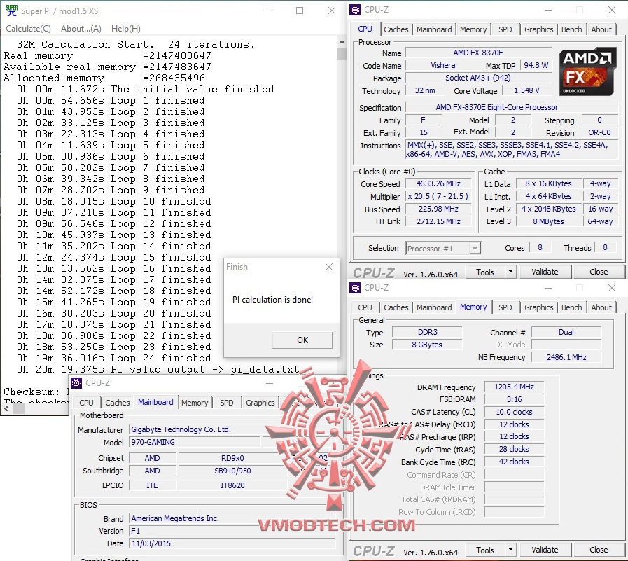Open Mainboard tab in Memory CPU-Z window
This screenshot has height=561, width=628.
coord(434,307)
